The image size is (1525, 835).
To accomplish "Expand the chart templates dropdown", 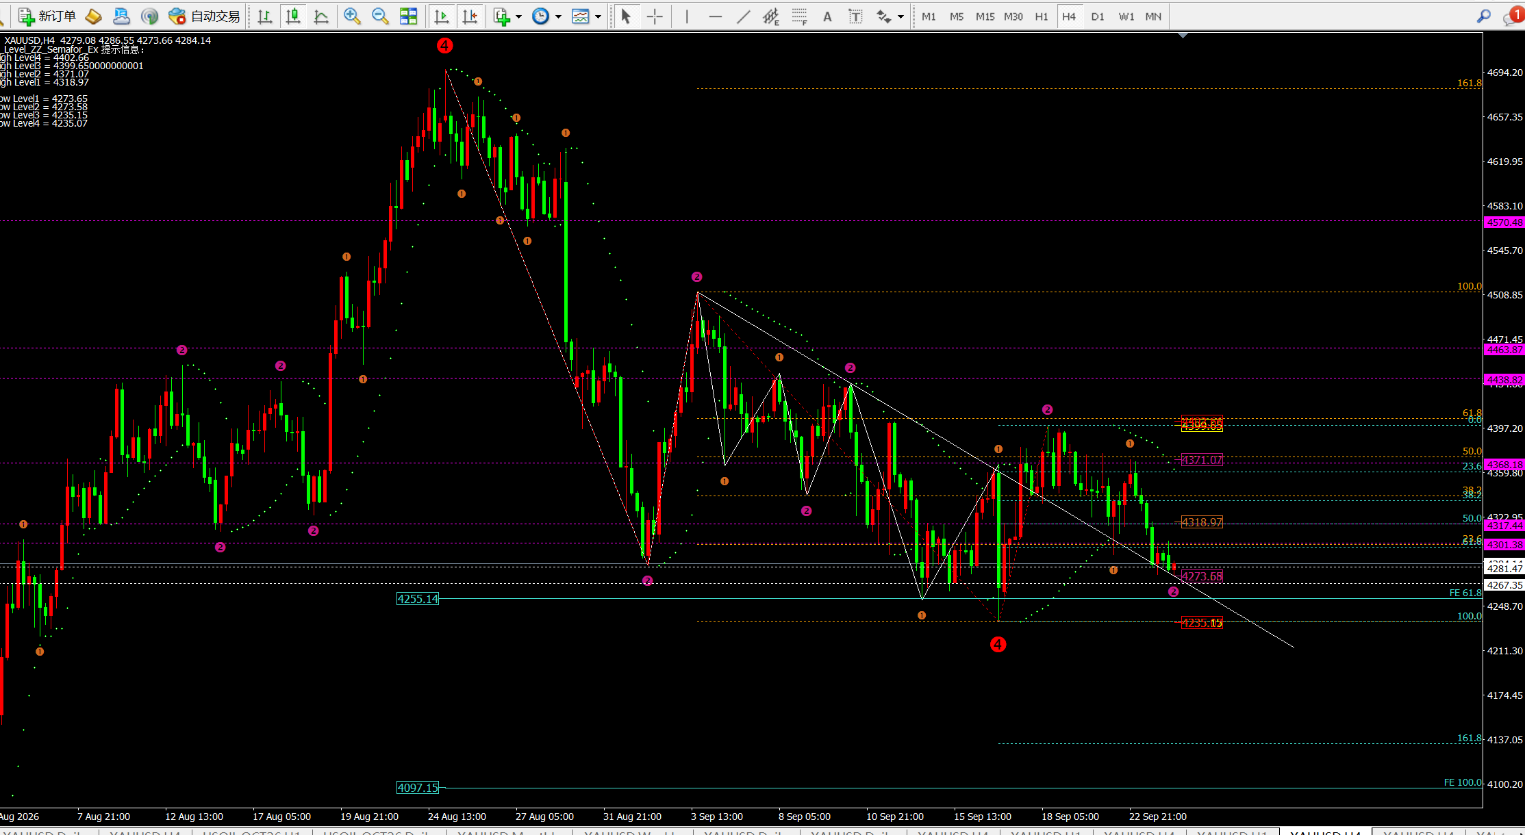I will (598, 16).
